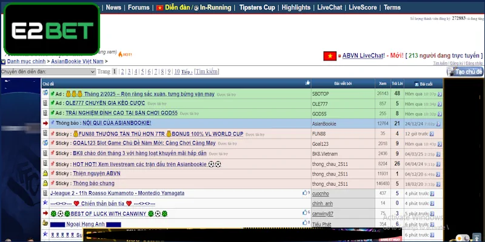Open Thiện nguyện ABVN sticky topic
Viewport: 485px width, 242px height.
click(x=96, y=174)
